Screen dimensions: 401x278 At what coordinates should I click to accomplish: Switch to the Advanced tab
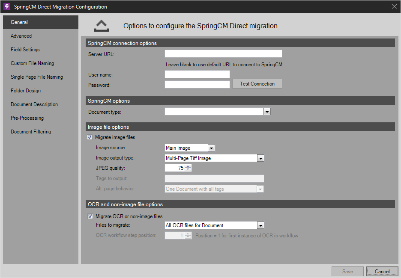point(41,36)
